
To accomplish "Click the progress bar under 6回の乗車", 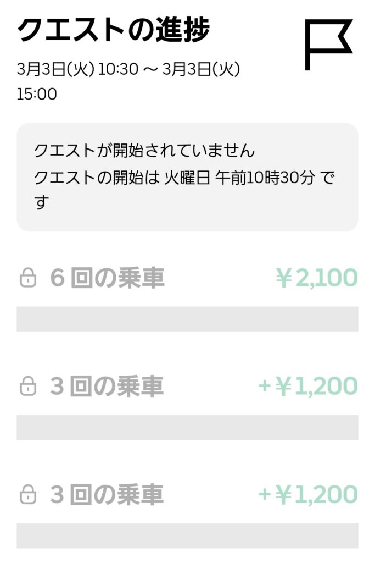I will click(187, 318).
